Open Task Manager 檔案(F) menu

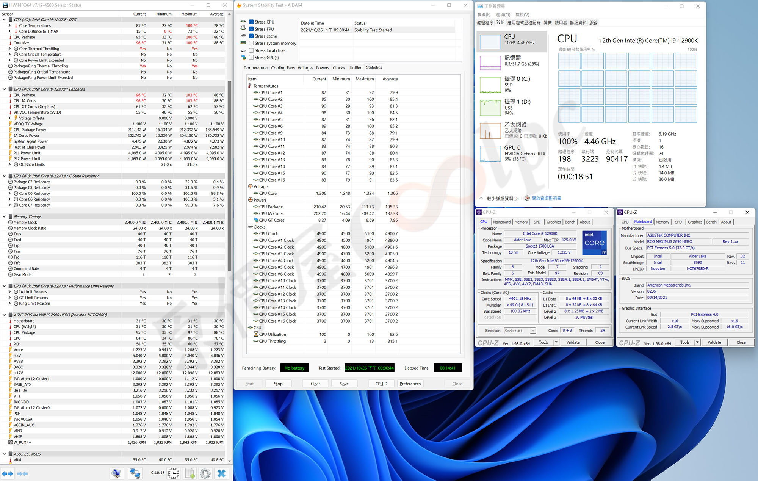coord(484,14)
